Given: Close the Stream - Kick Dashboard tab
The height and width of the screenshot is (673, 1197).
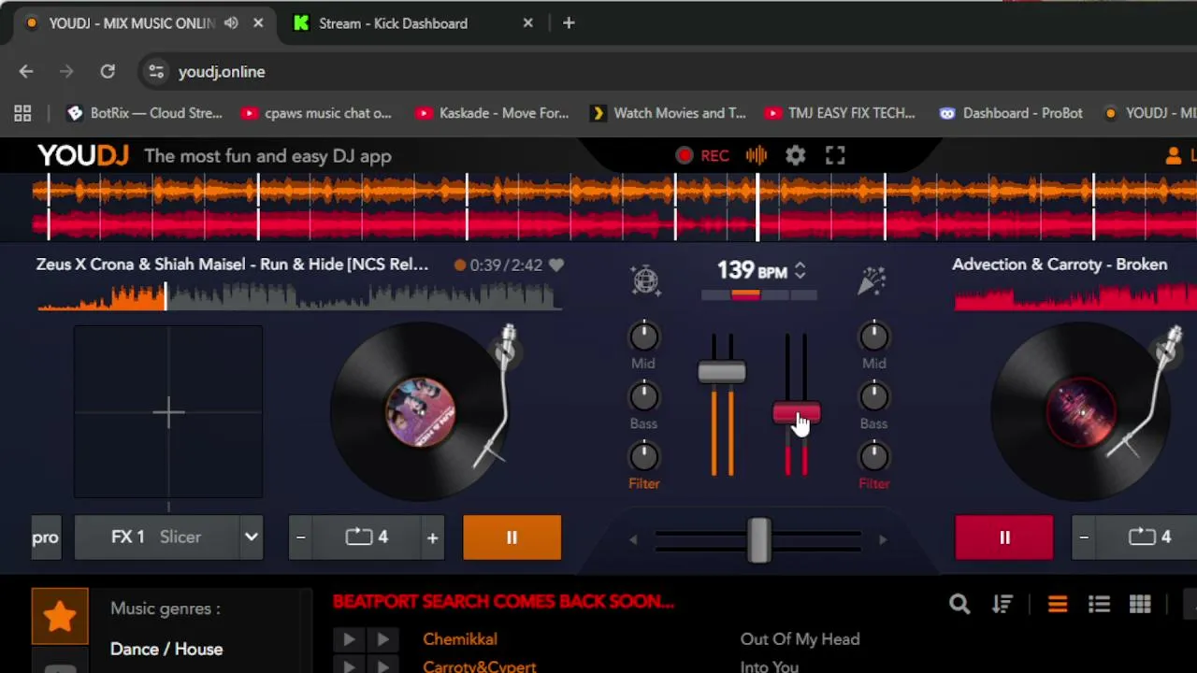Looking at the screenshot, I should pyautogui.click(x=527, y=23).
